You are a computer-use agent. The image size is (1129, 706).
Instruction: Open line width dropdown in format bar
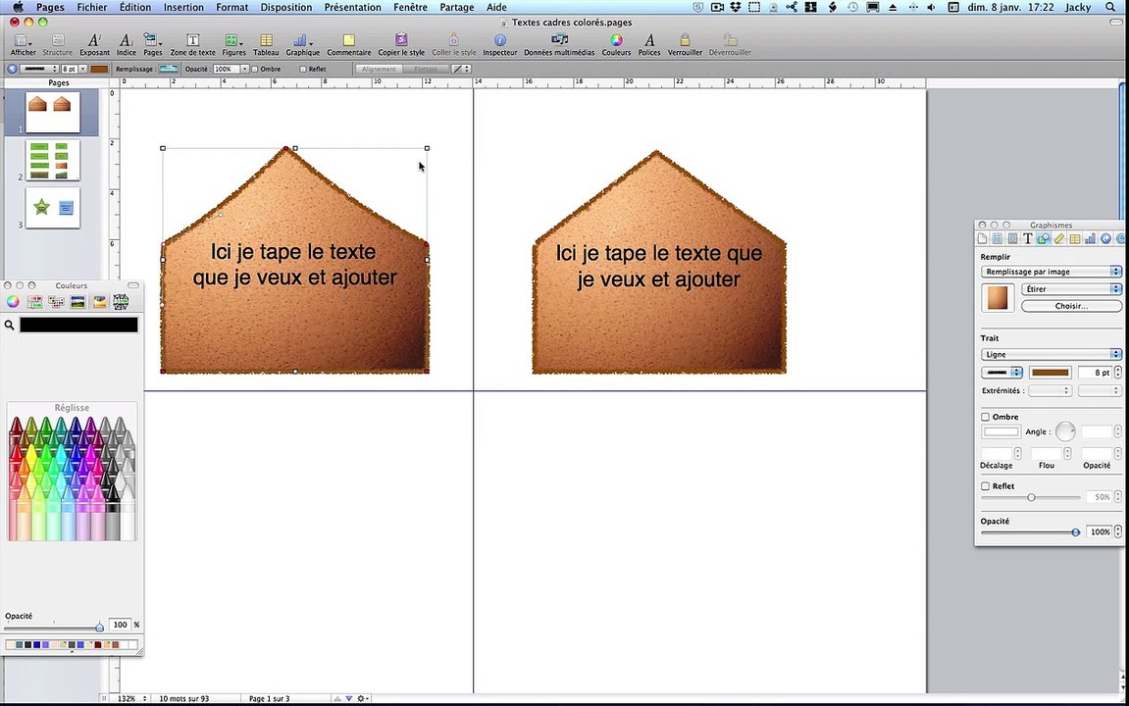(82, 69)
